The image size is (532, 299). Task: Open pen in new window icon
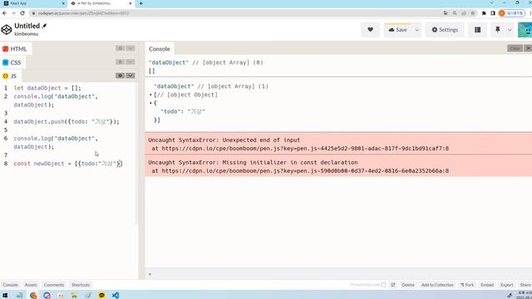(393, 285)
